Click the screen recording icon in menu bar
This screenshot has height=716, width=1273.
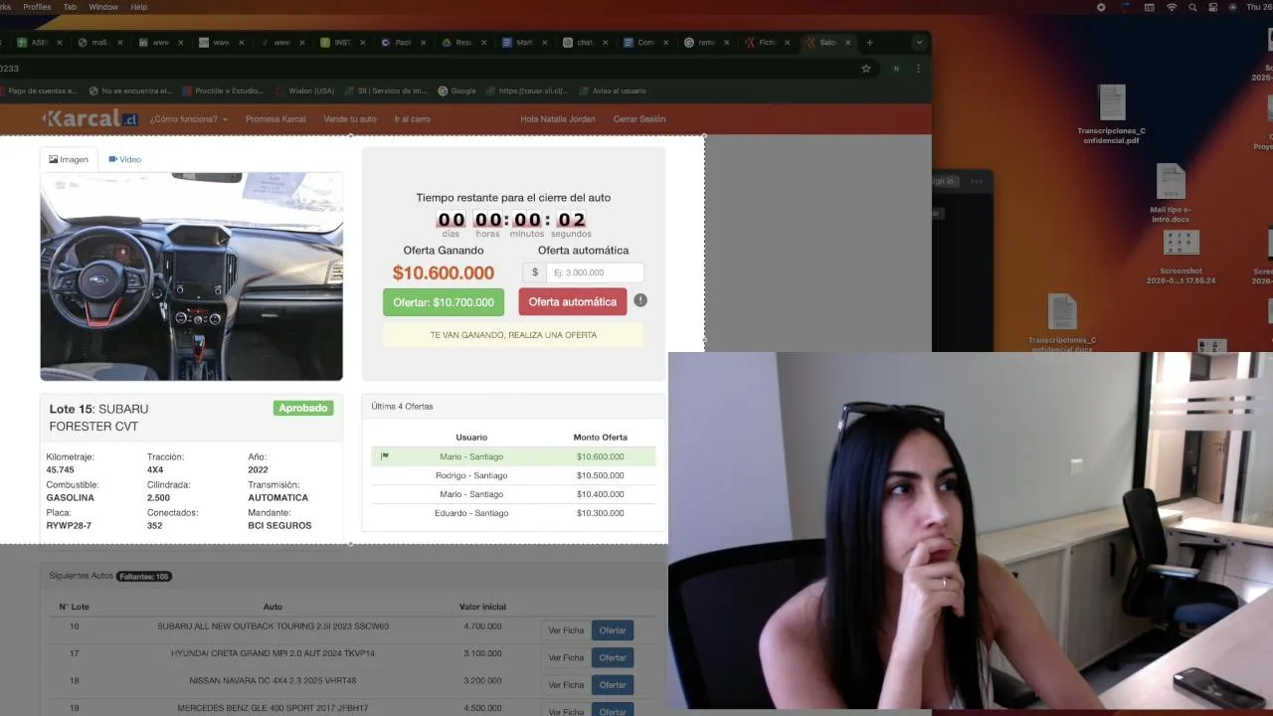(x=1101, y=7)
